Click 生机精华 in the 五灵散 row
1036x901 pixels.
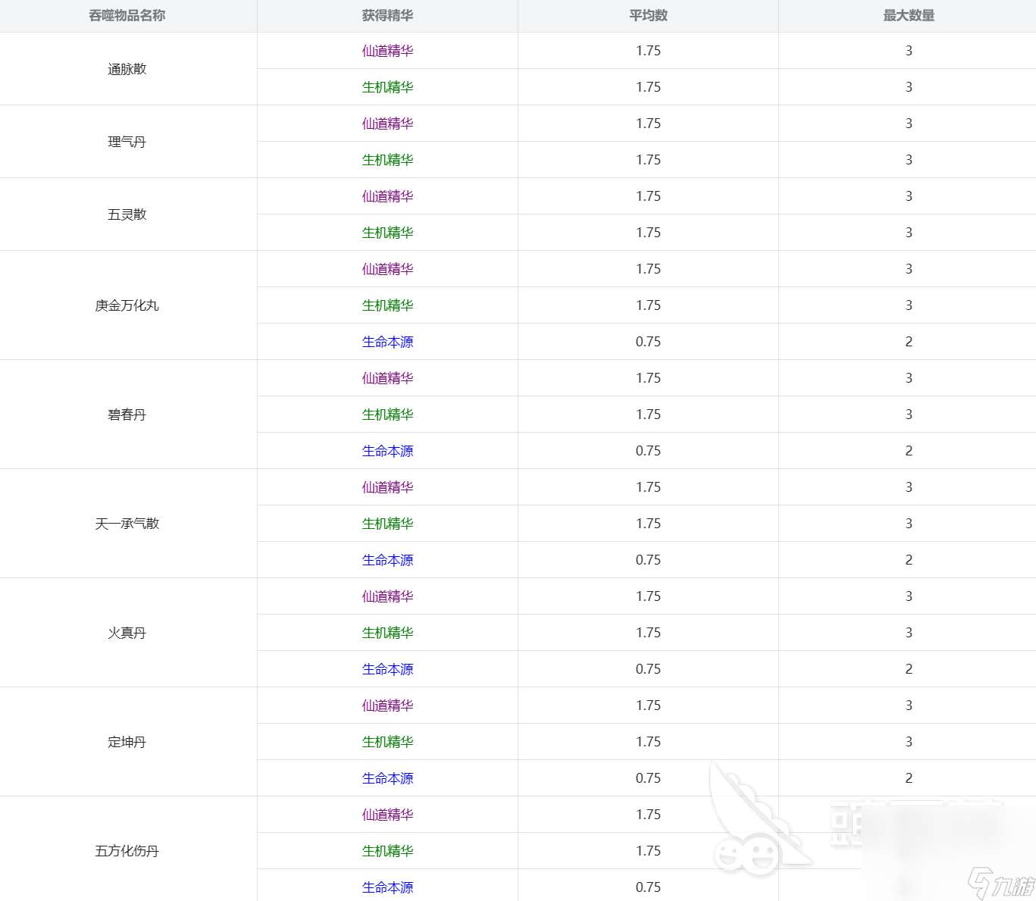pos(387,233)
